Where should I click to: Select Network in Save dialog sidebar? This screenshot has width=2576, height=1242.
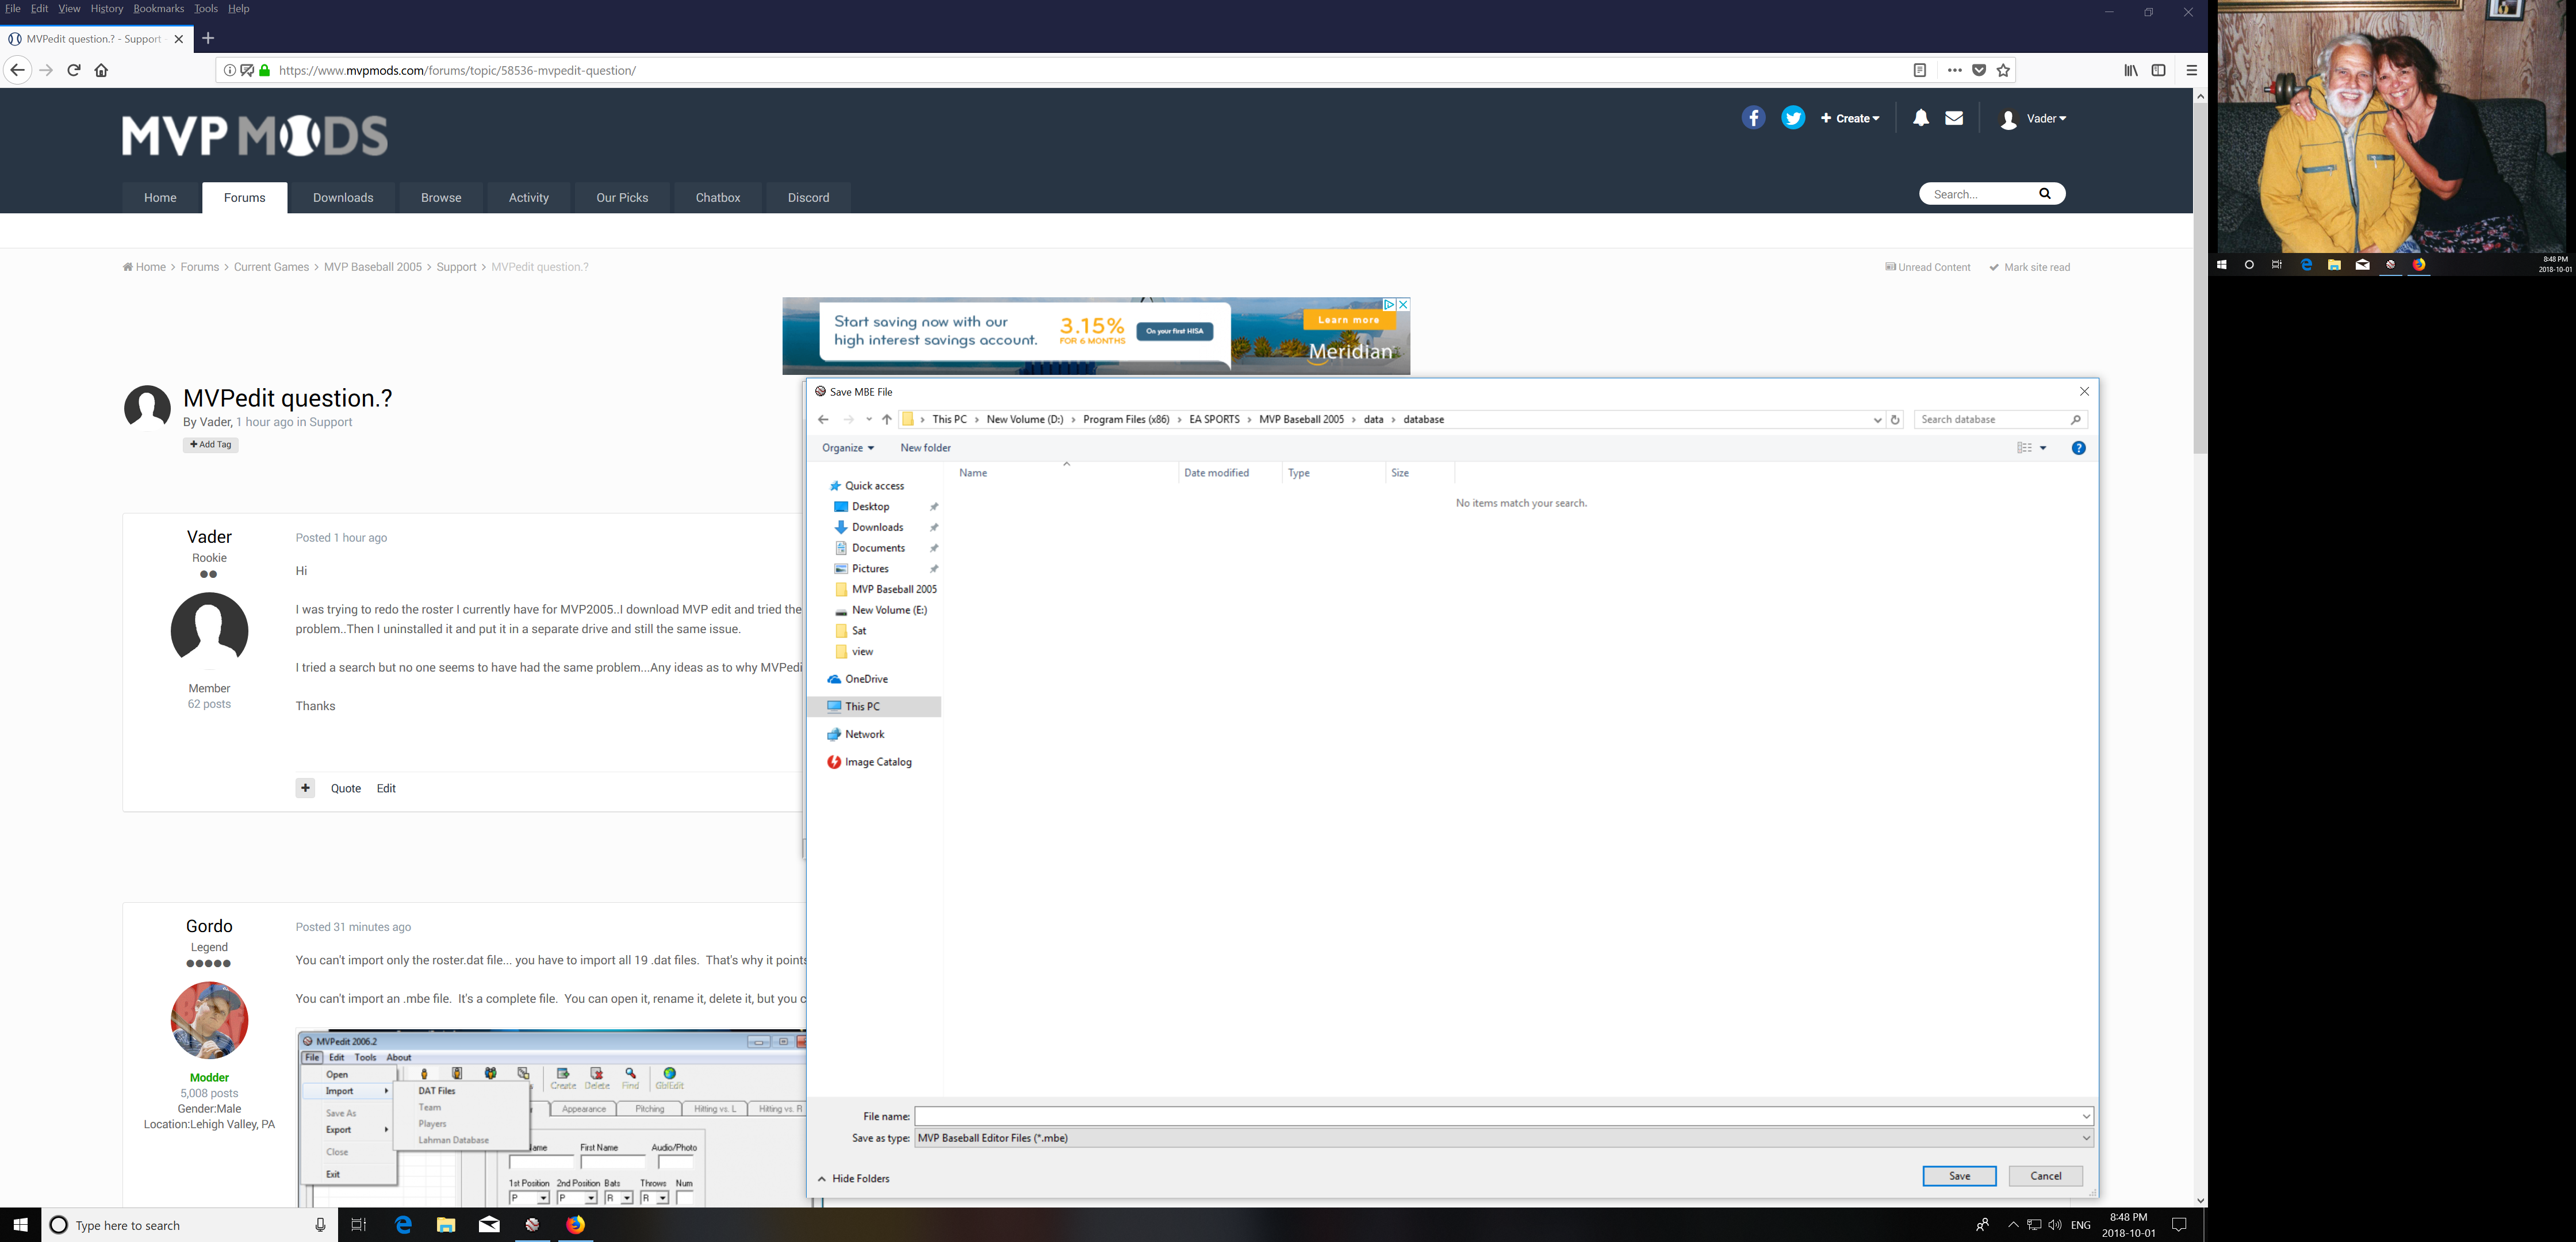(865, 734)
